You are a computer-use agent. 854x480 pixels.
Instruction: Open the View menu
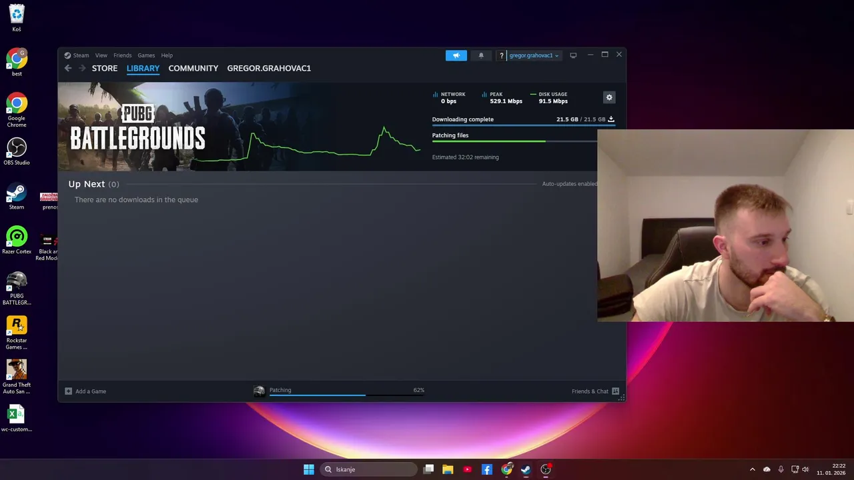pyautogui.click(x=101, y=55)
